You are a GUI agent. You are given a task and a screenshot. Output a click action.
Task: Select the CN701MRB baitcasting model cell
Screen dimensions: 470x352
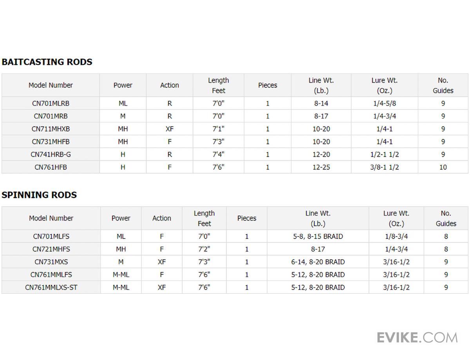51,116
